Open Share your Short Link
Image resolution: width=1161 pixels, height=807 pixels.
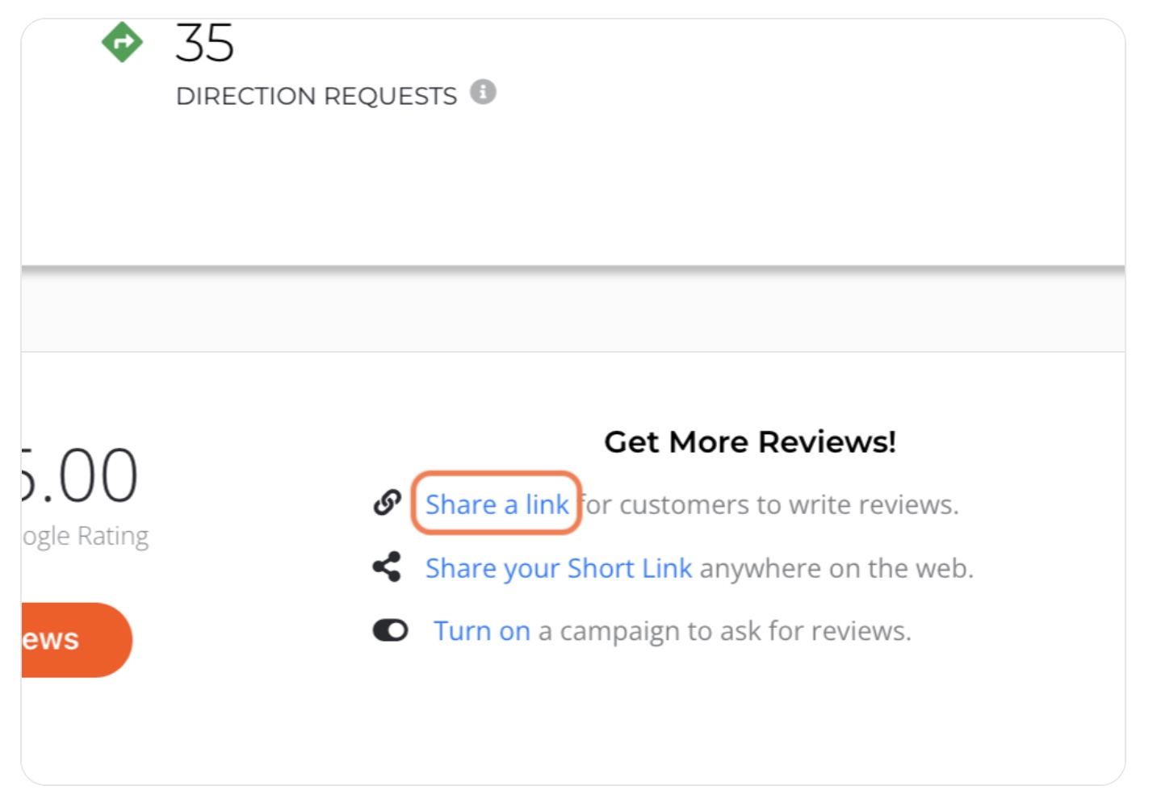[559, 568]
